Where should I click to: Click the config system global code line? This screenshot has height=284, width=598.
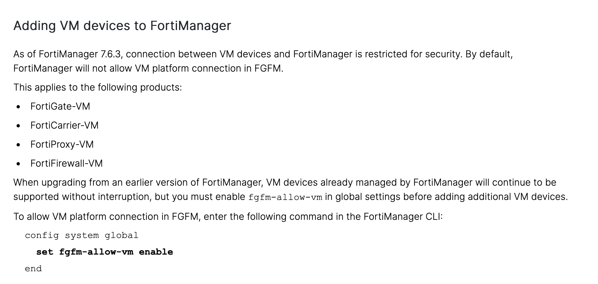click(x=82, y=236)
